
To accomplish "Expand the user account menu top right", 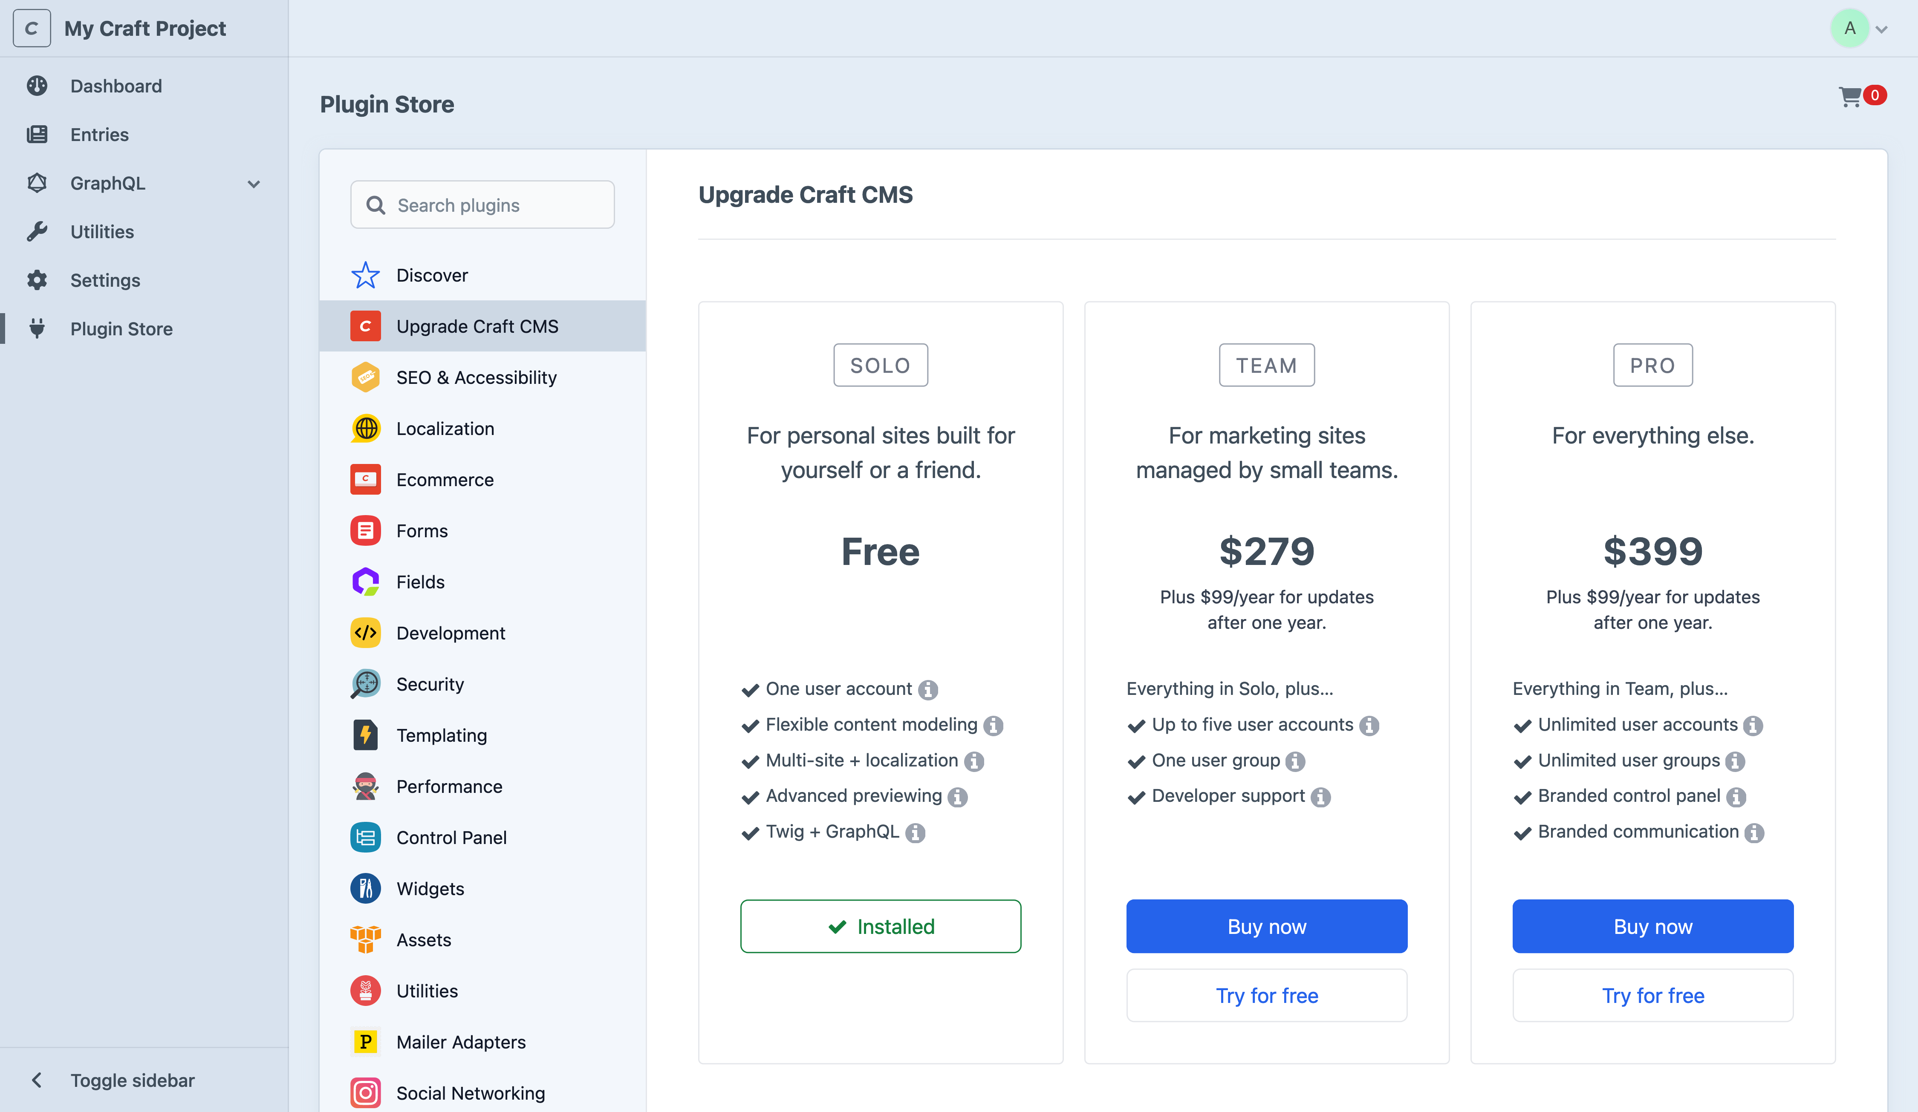I will (1861, 28).
